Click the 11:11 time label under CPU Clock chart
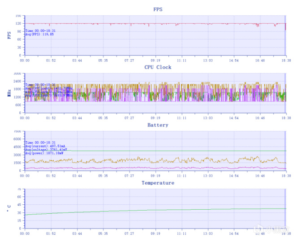 pos(181,118)
